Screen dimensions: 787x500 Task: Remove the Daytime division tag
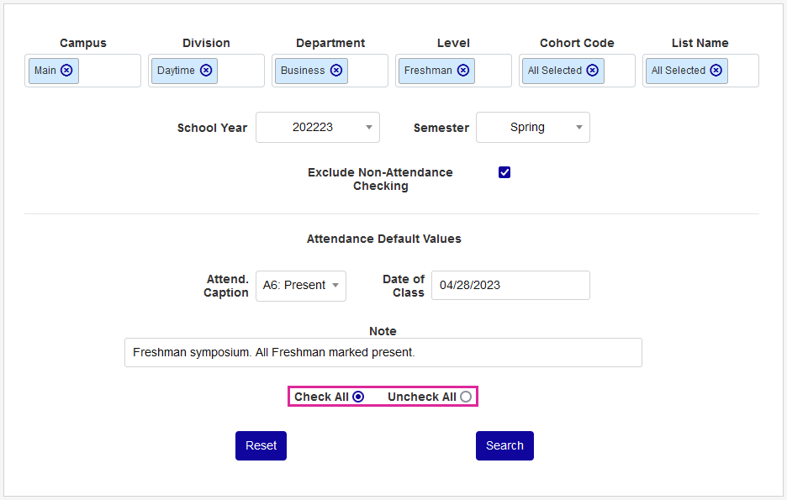click(x=206, y=71)
